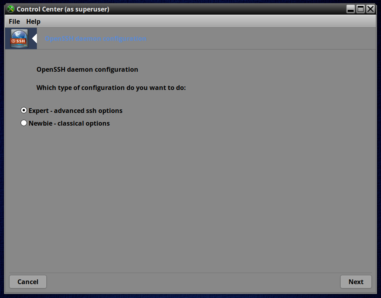Click empty menu bar area beside Help
The image size is (381, 298).
point(207,21)
